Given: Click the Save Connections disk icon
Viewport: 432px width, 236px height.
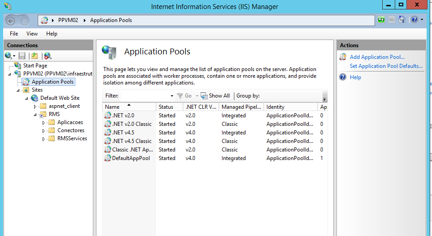Looking at the screenshot, I should pyautogui.click(x=22, y=56).
